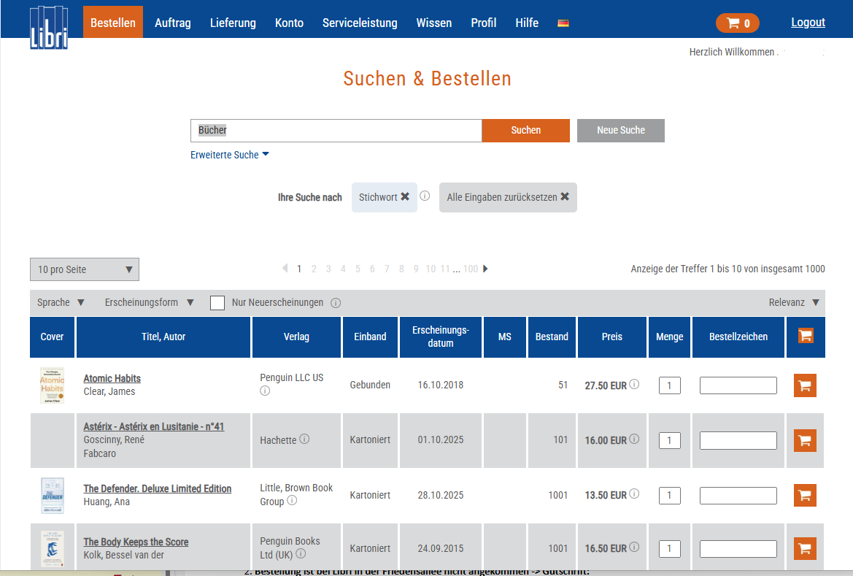Open the Relevanz sort dropdown

pos(794,302)
